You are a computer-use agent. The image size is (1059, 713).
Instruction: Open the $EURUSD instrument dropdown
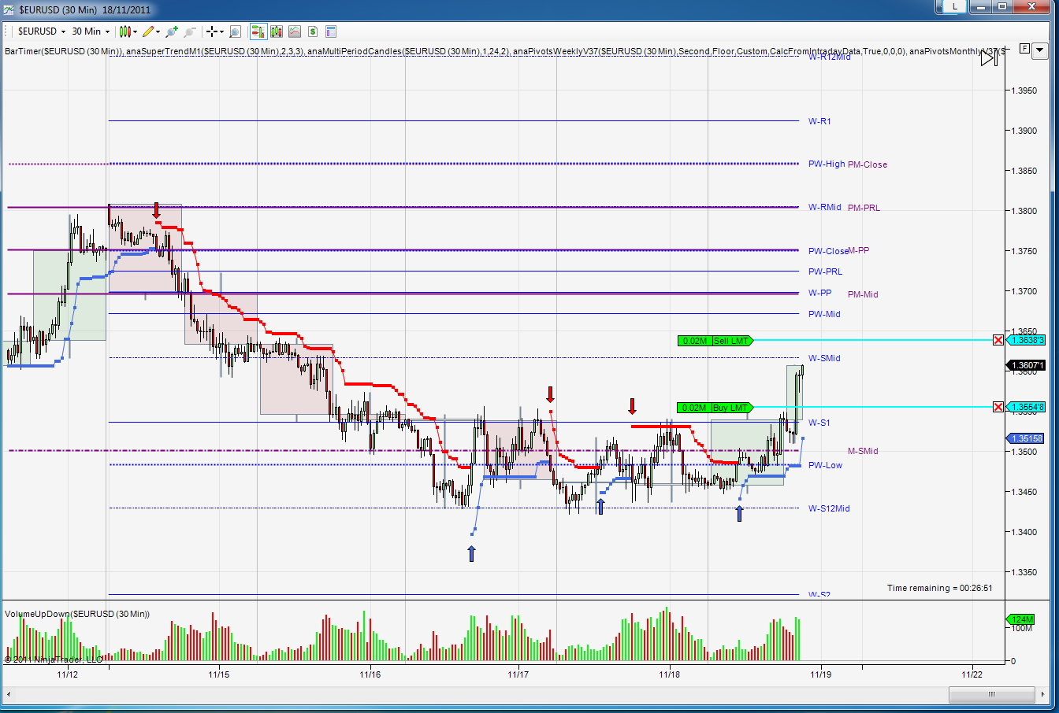(42, 31)
